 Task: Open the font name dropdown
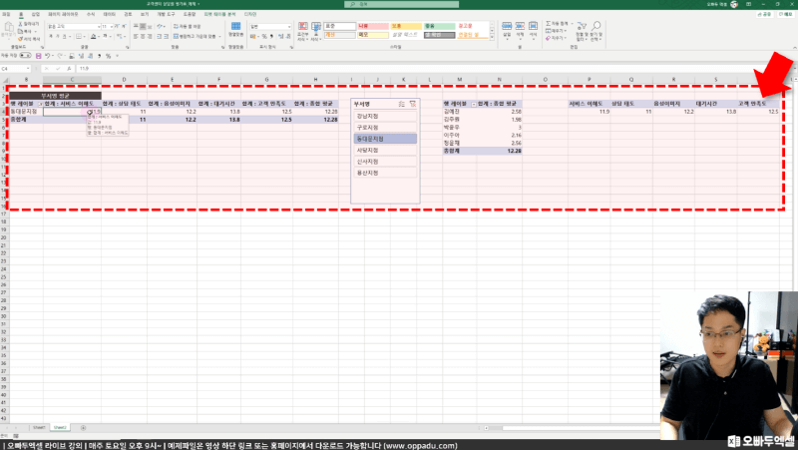pyautogui.click(x=75, y=25)
